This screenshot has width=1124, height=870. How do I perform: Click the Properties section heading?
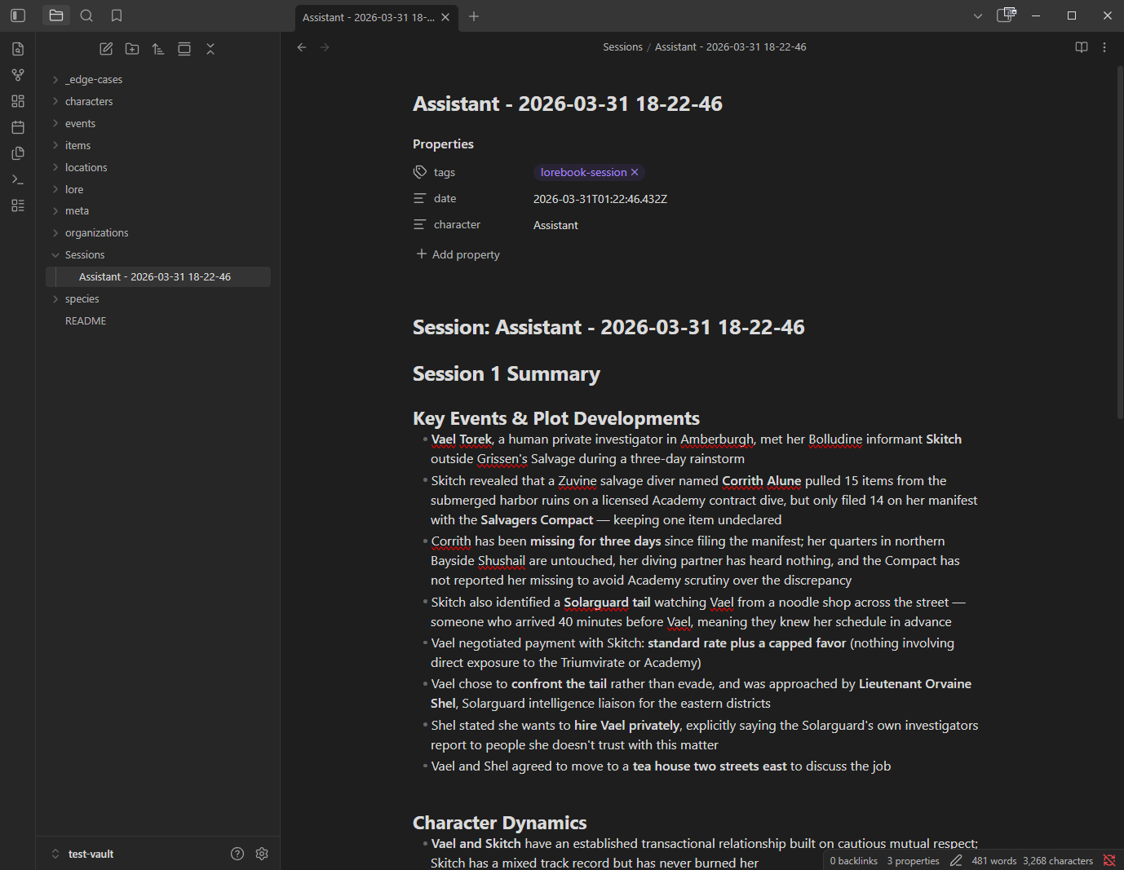[x=443, y=144]
